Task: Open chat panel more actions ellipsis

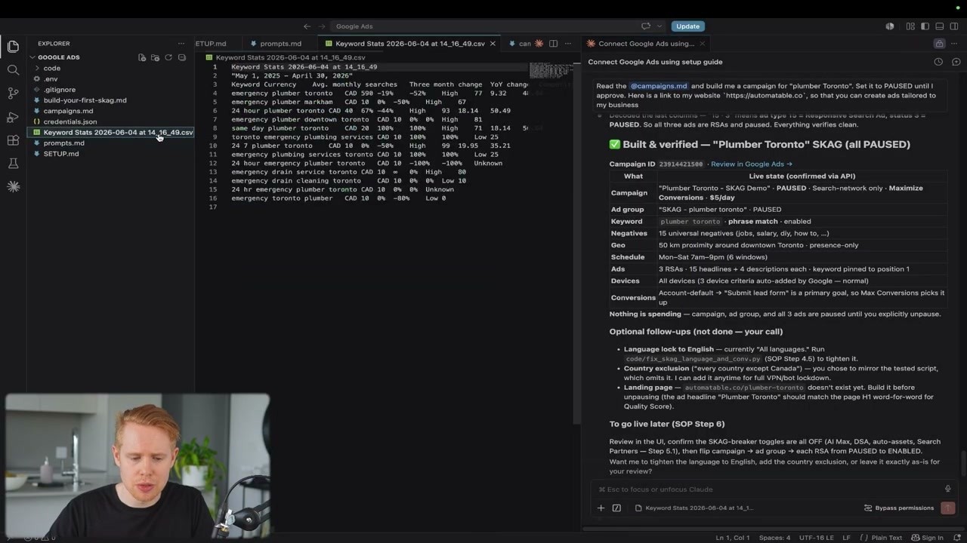Action: click(x=956, y=44)
